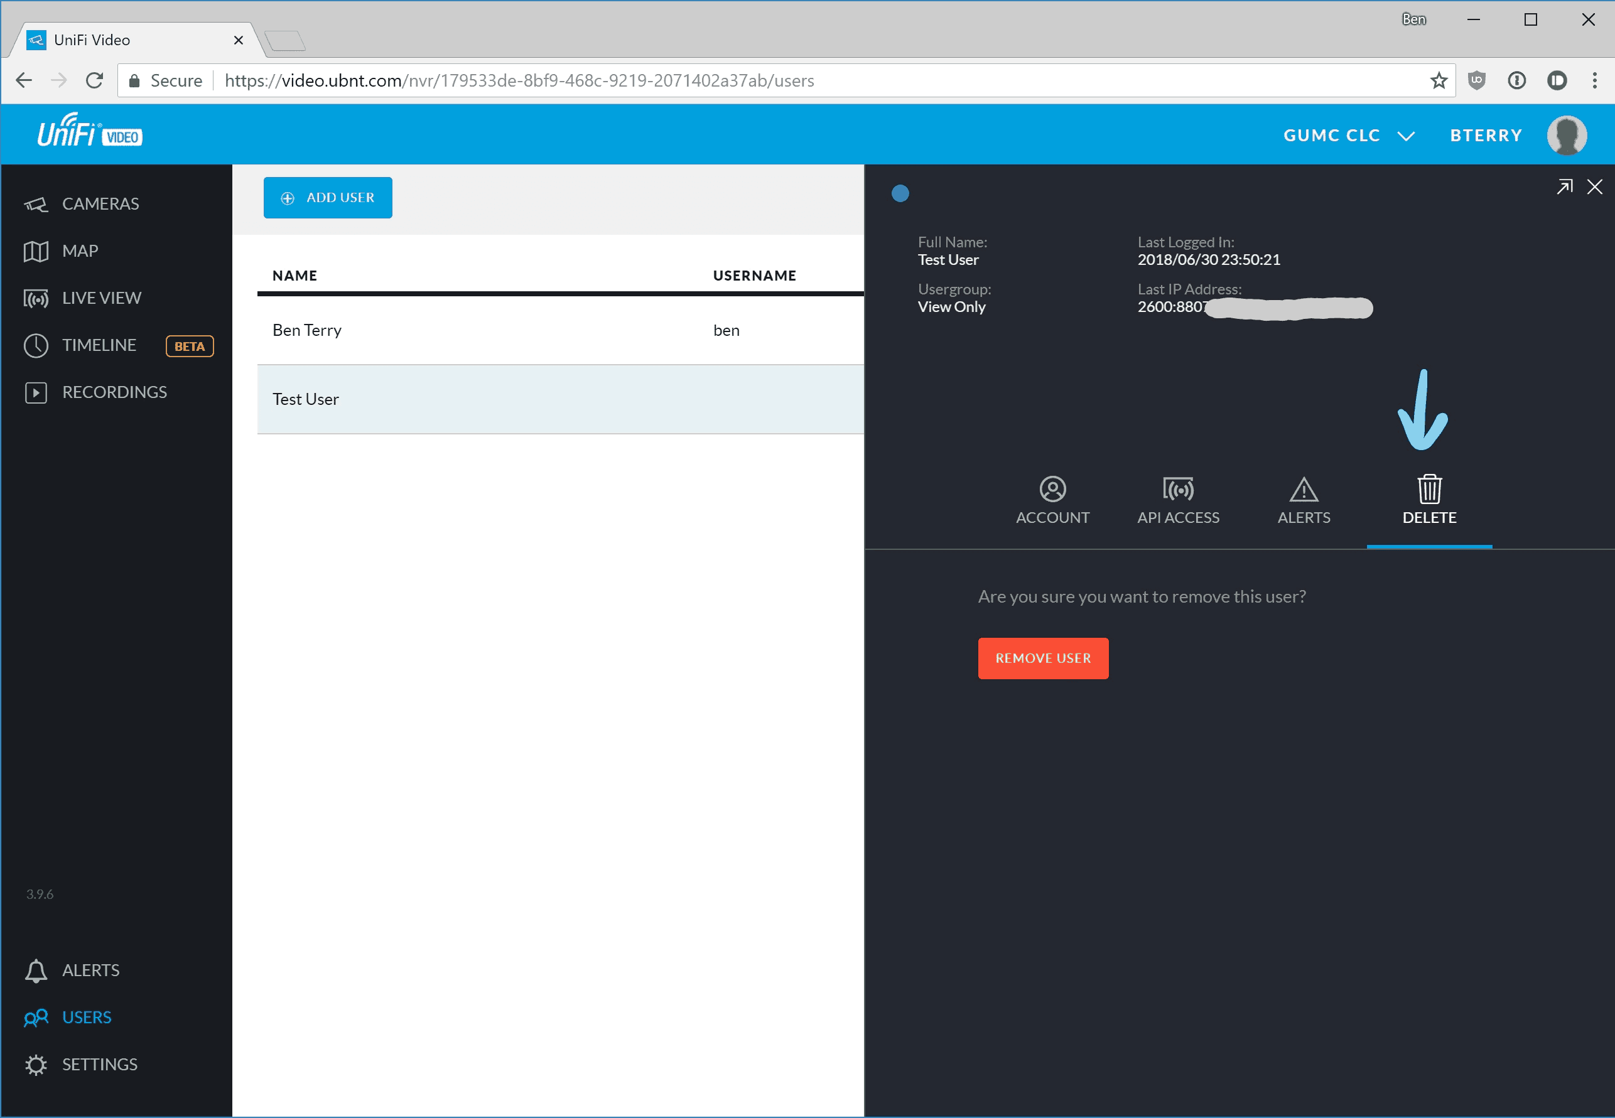This screenshot has height=1118, width=1615.
Task: Open TIMELINE panel in sidebar
Action: (x=99, y=345)
